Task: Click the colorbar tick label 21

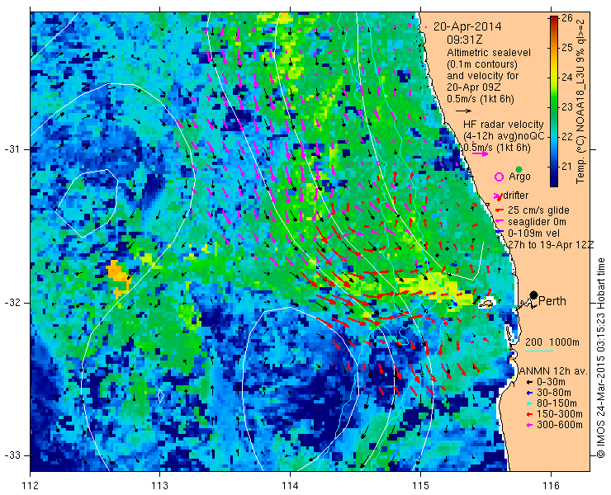Action: click(x=567, y=167)
